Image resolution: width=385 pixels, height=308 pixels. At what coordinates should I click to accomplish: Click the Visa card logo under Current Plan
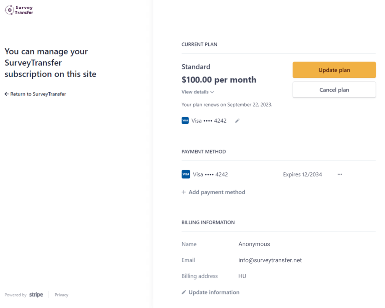point(185,121)
